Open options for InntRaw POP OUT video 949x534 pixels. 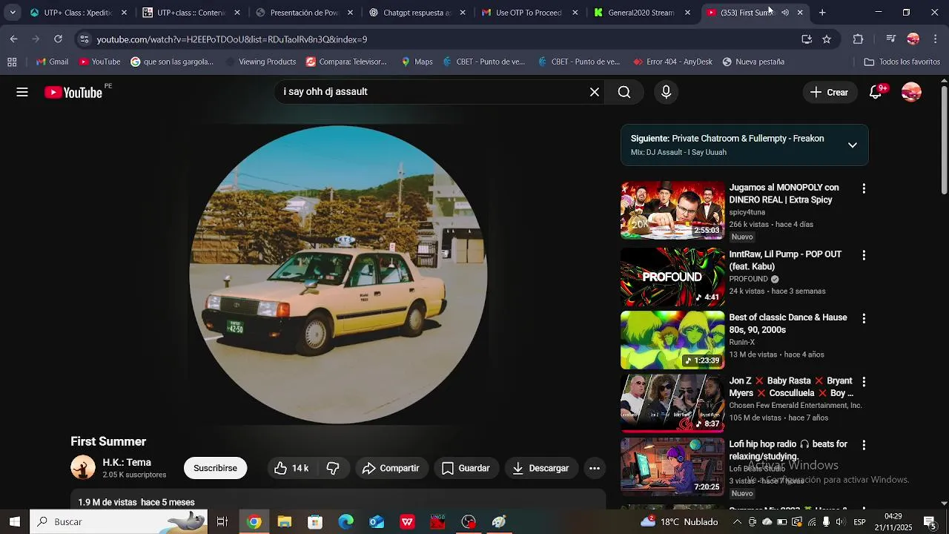click(x=863, y=255)
